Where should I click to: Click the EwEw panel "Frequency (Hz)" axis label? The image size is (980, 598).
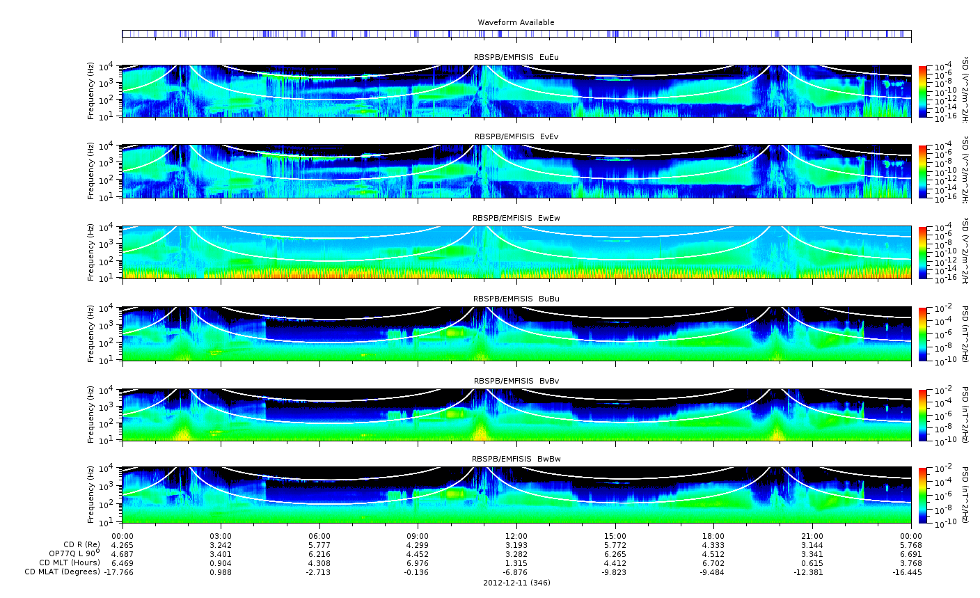91,252
